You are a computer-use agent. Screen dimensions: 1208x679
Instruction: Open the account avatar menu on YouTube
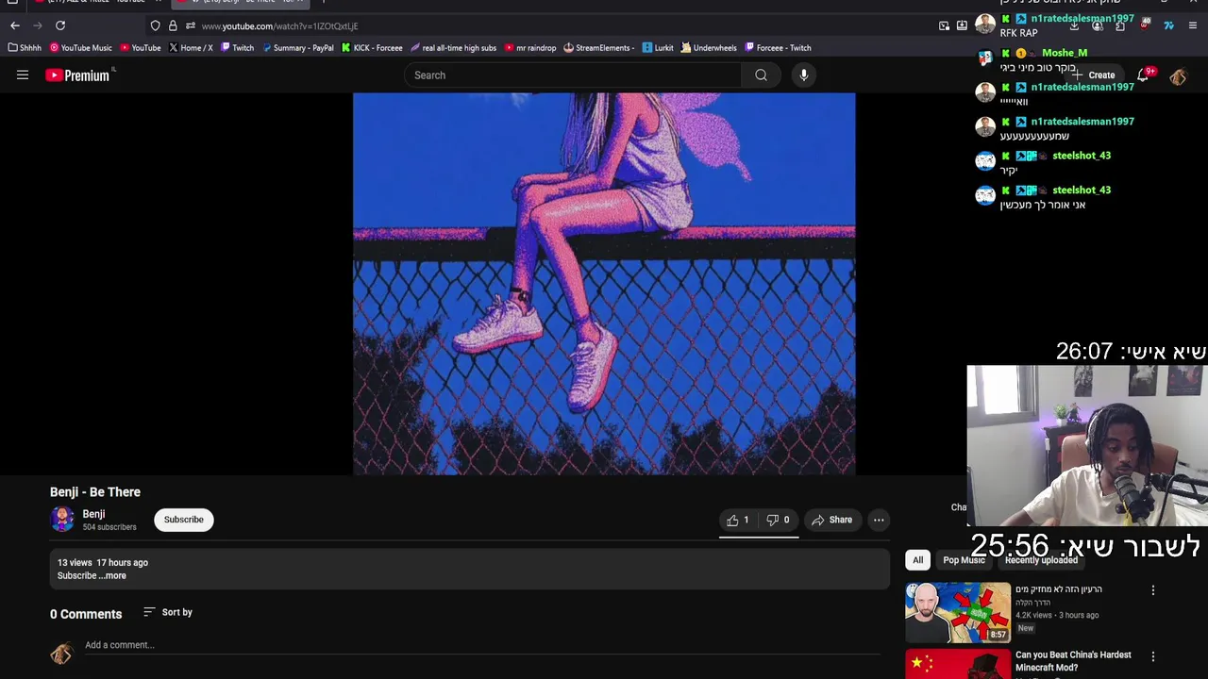coord(1178,76)
